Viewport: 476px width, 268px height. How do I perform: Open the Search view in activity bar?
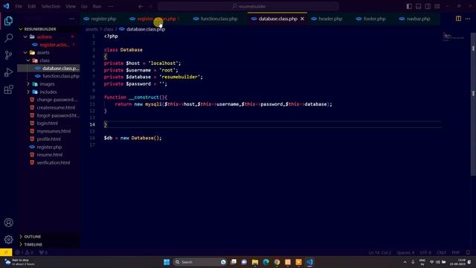pyautogui.click(x=8, y=38)
